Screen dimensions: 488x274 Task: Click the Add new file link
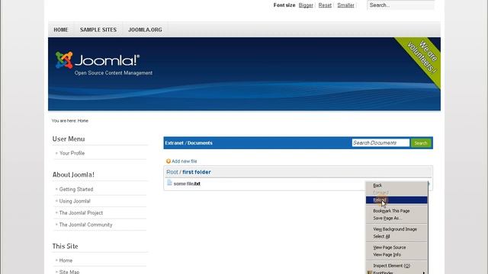185,161
